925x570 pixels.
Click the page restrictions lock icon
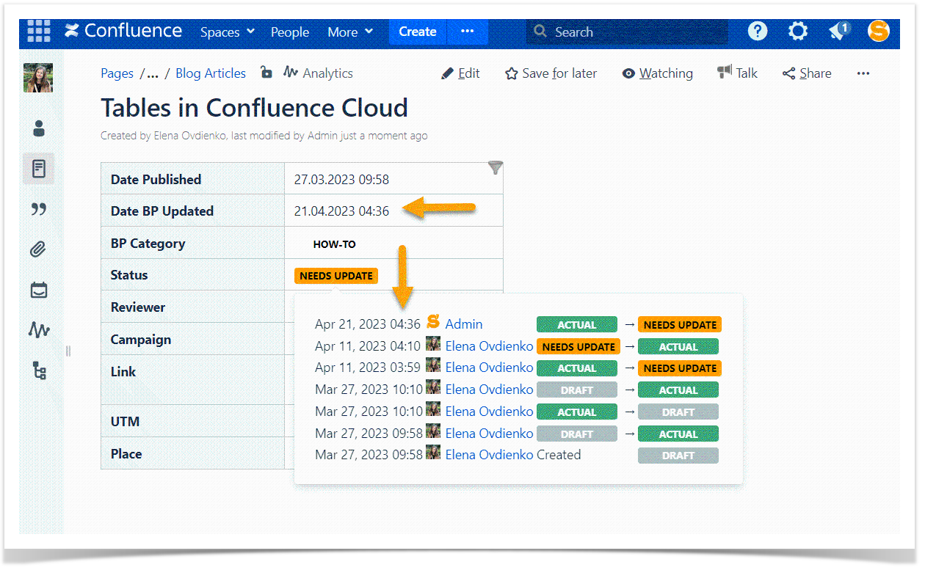click(266, 72)
